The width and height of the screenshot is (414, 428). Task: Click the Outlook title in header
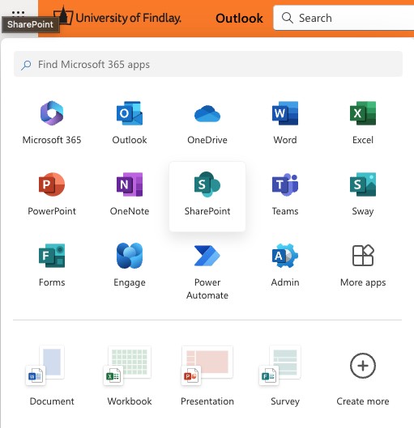pos(239,19)
